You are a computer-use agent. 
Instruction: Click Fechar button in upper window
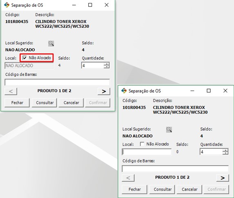[17, 102]
